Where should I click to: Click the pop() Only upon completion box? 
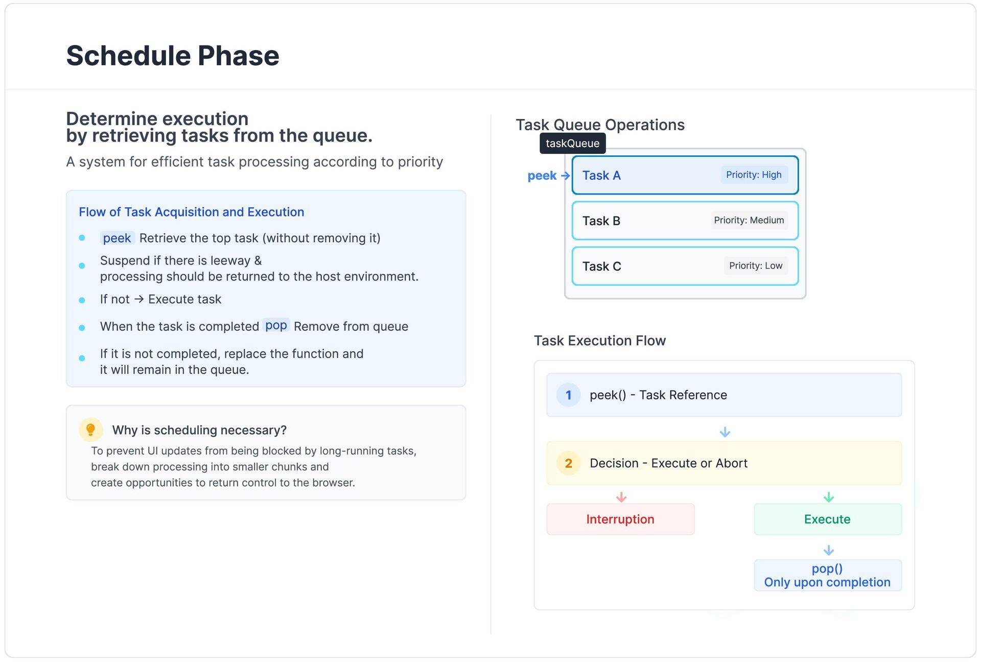[x=827, y=576]
